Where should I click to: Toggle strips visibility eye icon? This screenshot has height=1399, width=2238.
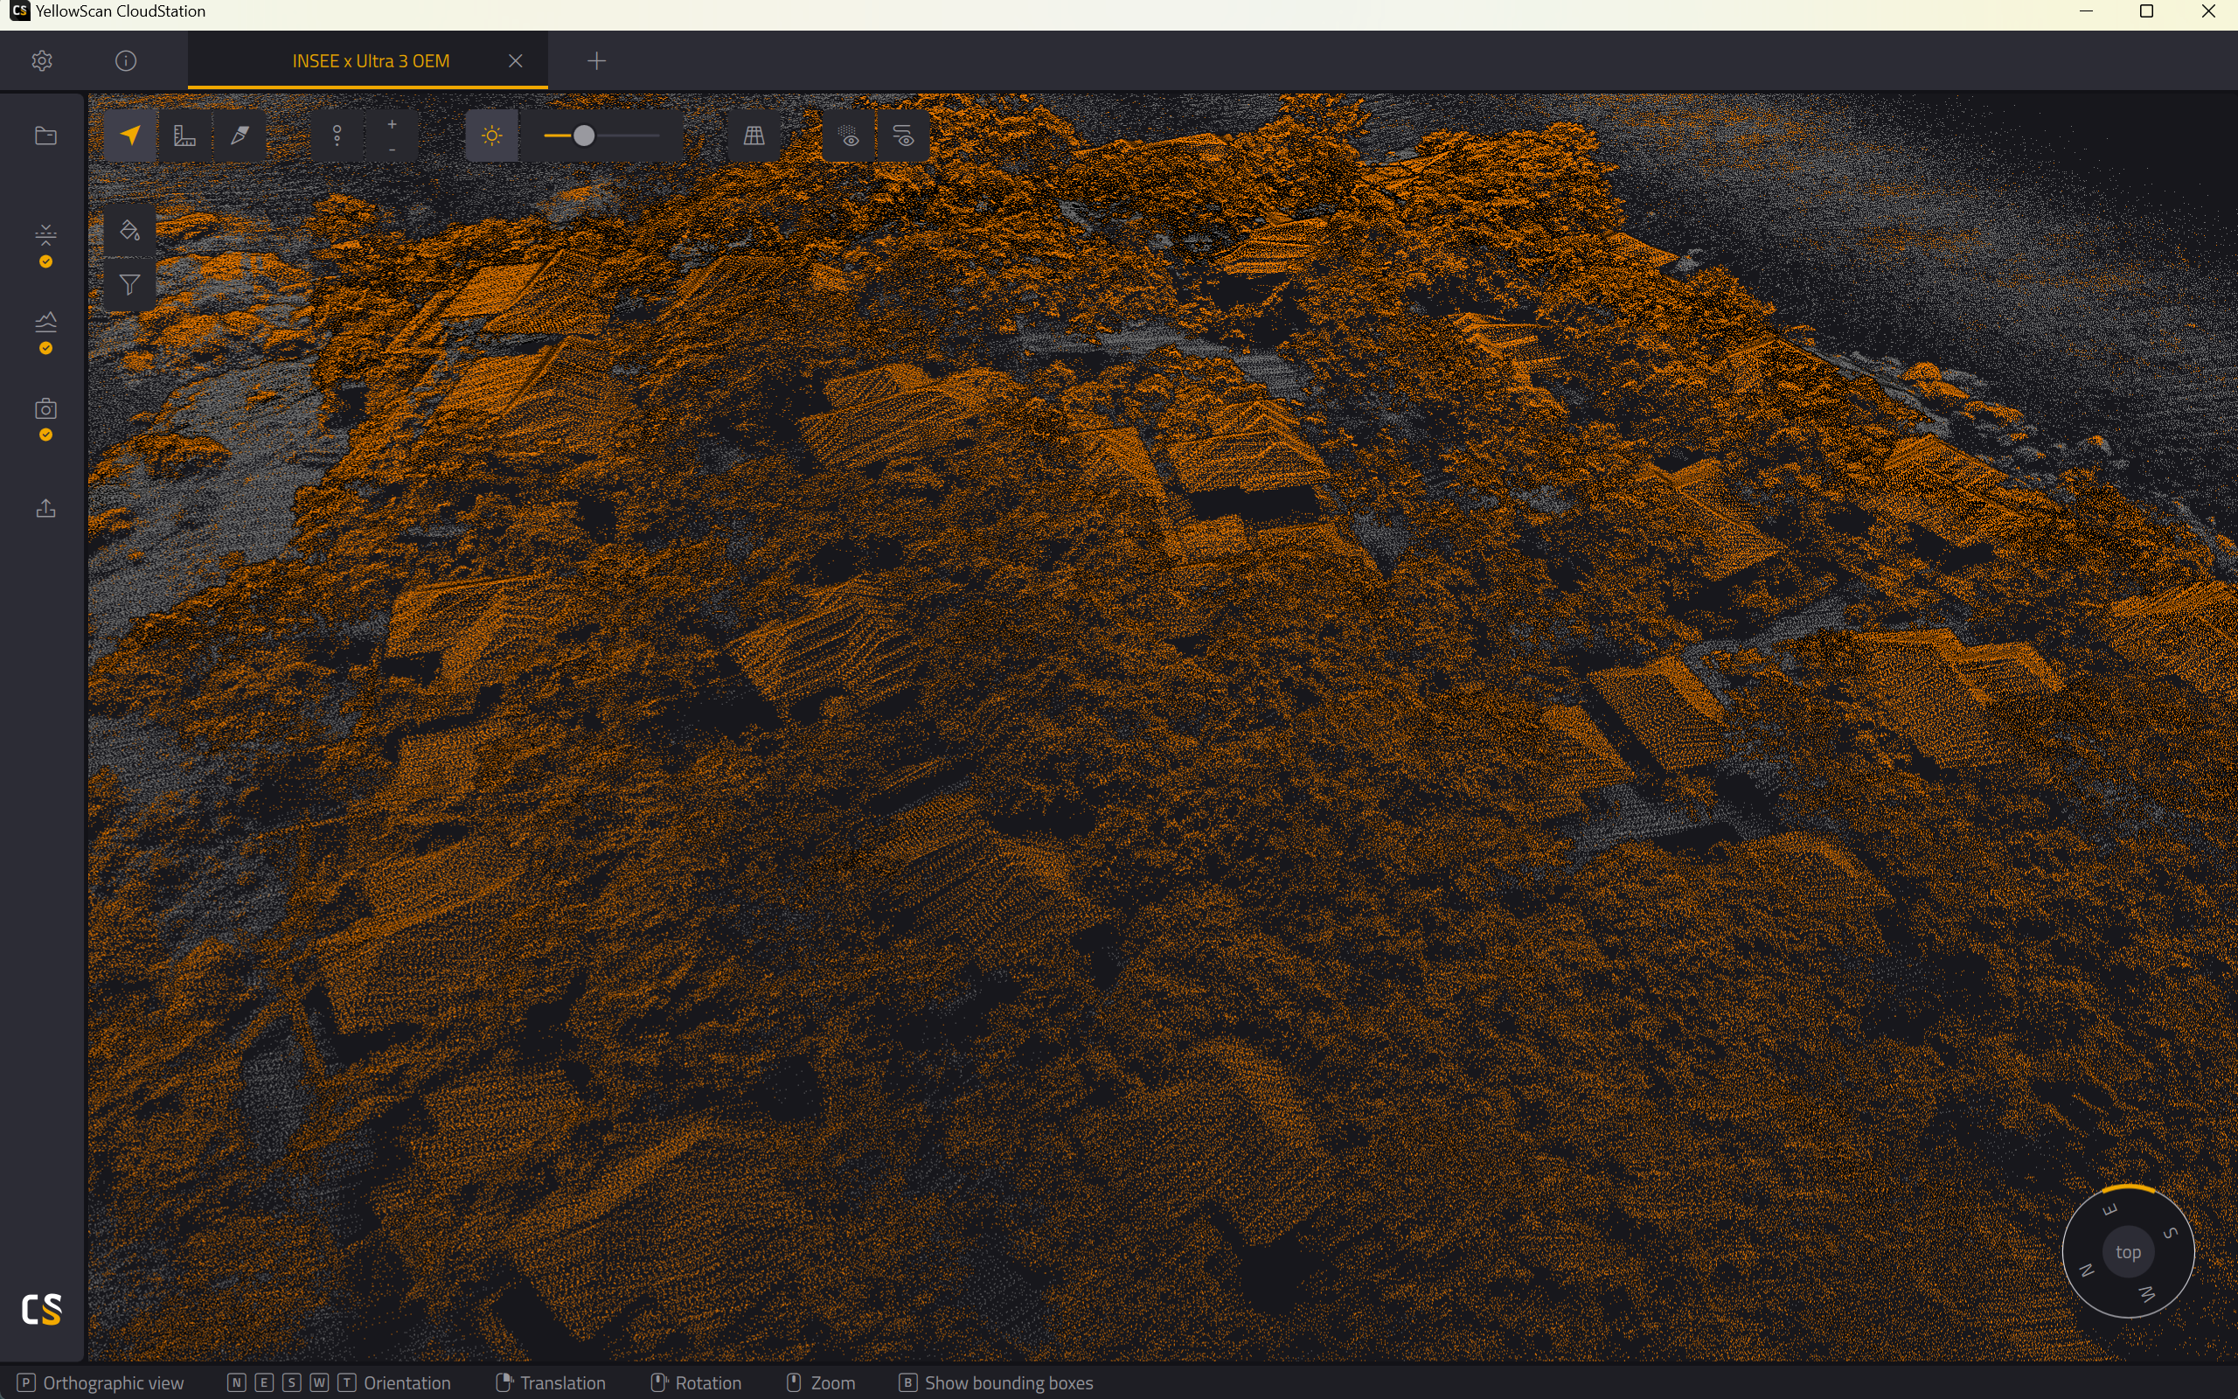coord(904,136)
